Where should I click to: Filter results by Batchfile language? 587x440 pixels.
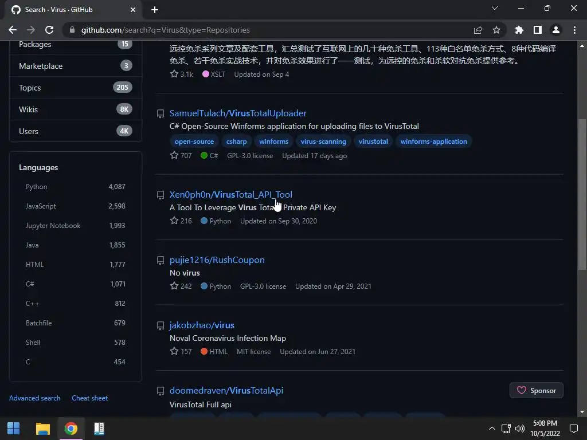point(76,323)
